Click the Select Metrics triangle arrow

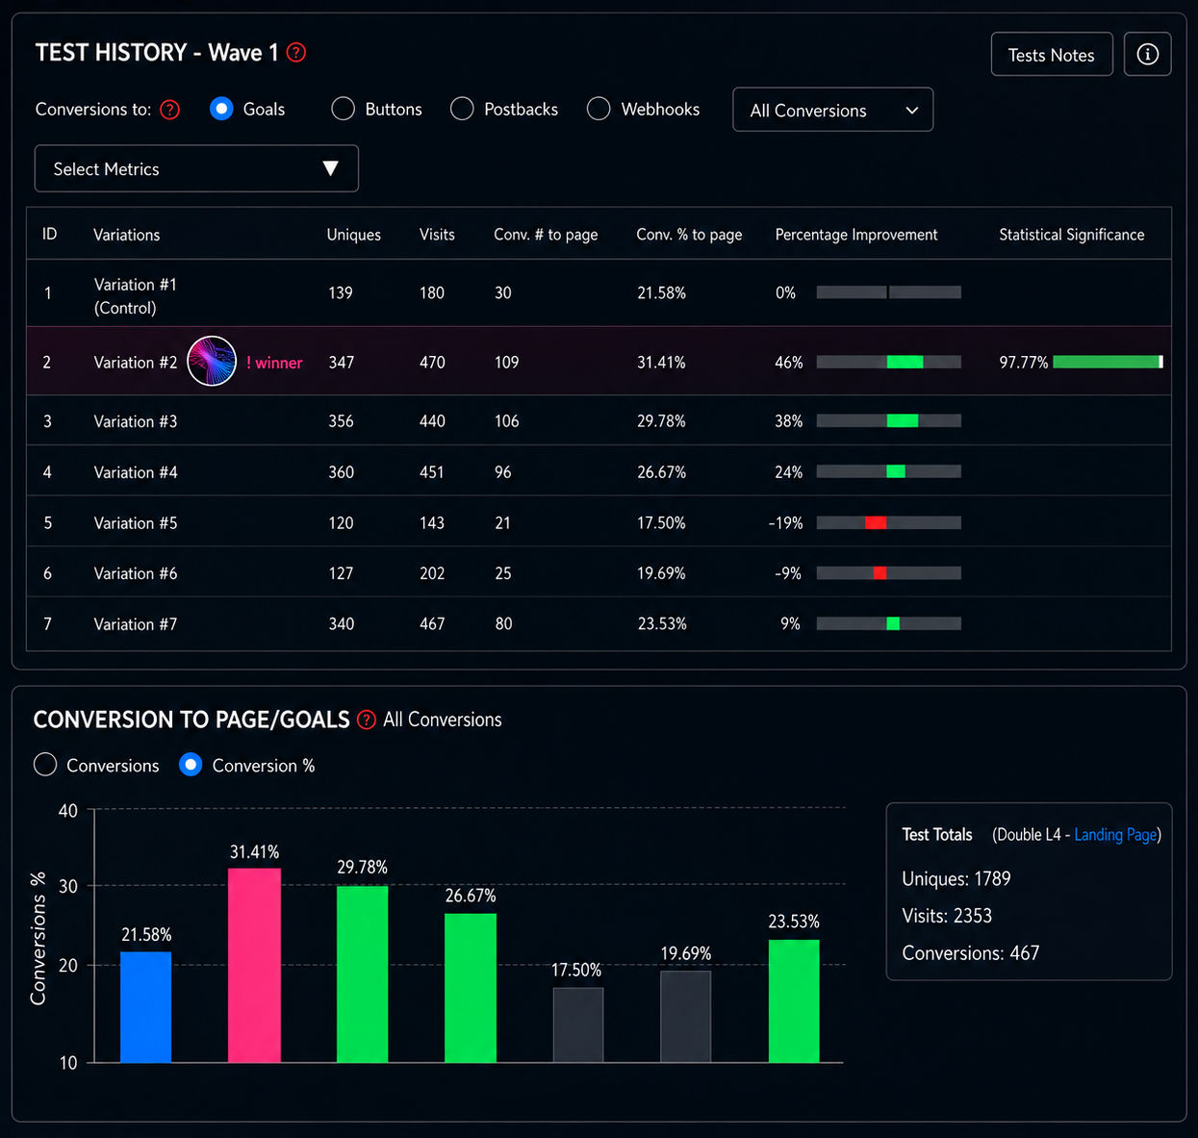330,168
